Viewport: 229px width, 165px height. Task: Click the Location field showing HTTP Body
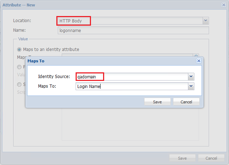129,21
